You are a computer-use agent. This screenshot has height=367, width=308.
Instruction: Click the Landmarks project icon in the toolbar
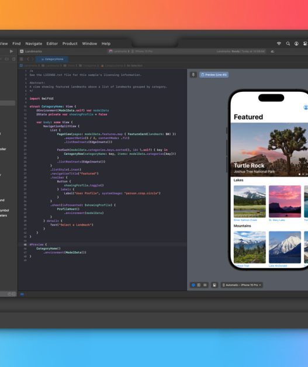click(x=22, y=51)
